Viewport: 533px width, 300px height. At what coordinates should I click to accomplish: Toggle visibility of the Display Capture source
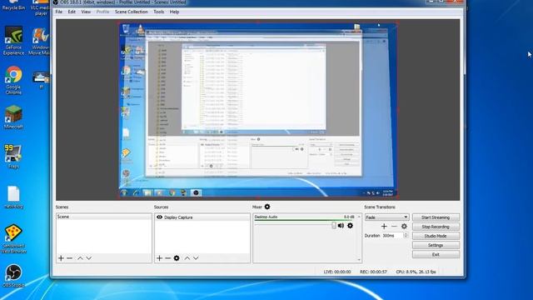159,217
